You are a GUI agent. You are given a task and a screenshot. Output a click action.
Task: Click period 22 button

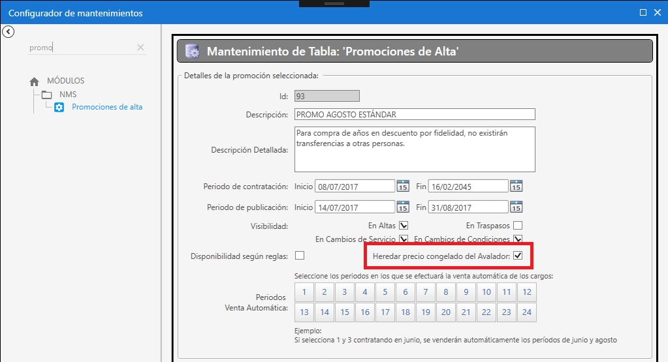point(486,312)
